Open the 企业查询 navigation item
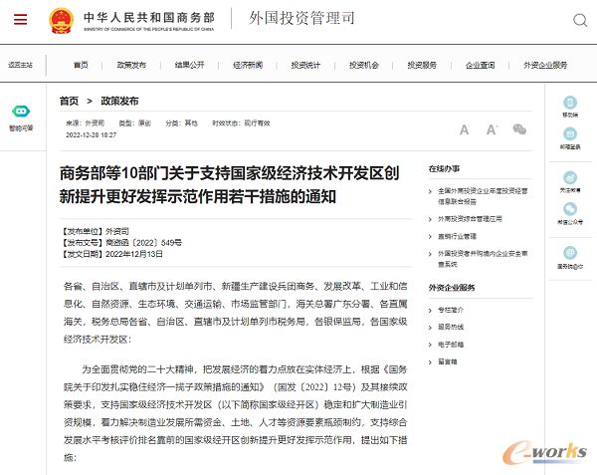Screen dimensions: 597x475 tap(481, 65)
